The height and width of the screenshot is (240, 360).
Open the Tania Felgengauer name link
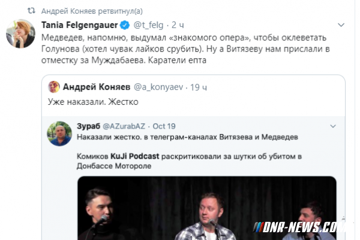pos(79,25)
